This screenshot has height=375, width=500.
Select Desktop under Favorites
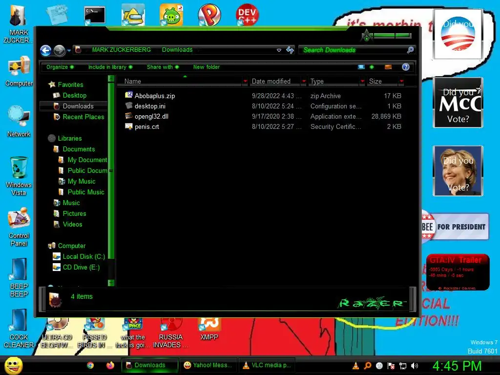tap(74, 95)
